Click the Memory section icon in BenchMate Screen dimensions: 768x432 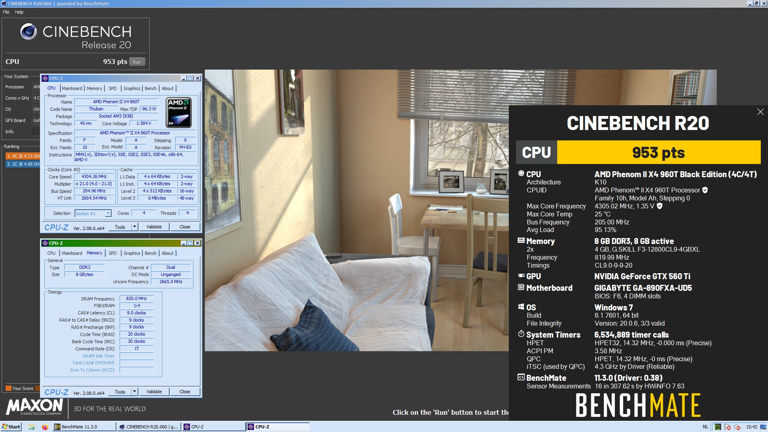[521, 240]
